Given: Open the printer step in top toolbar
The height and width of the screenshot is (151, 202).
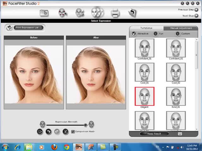Looking at the screenshot, I should tap(115, 13).
